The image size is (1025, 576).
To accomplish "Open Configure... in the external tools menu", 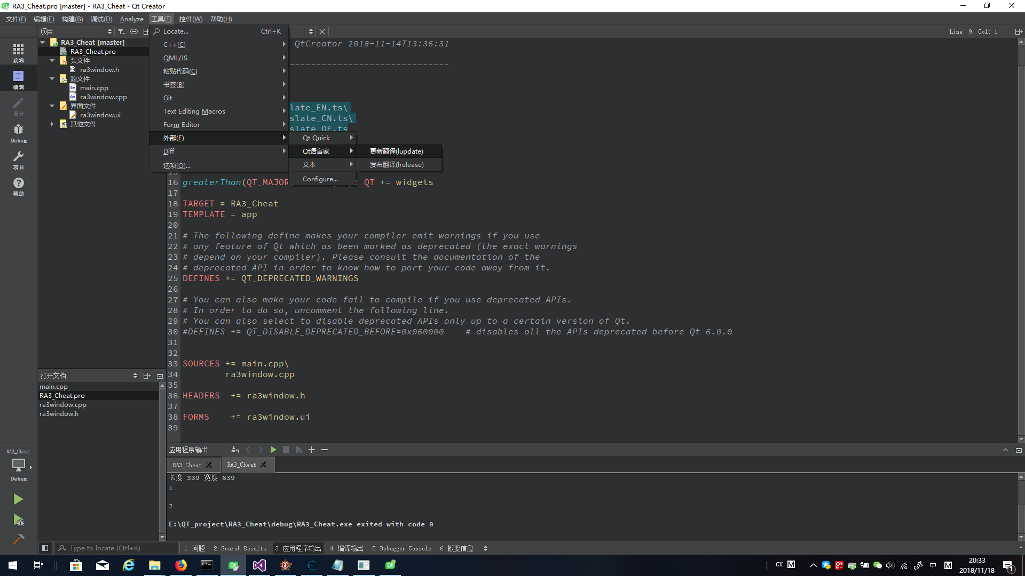I will pyautogui.click(x=320, y=179).
